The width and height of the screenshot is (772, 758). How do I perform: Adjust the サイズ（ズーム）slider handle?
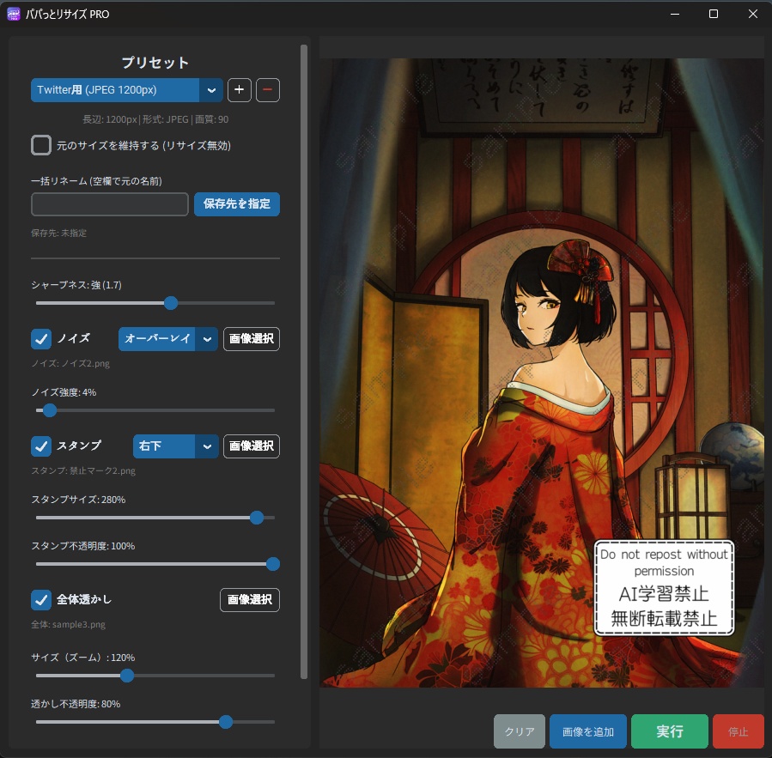127,676
